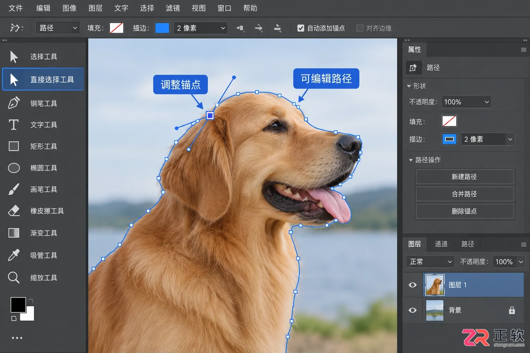The height and width of the screenshot is (353, 530).
Task: Click the right-arrow path arrangement icon
Action: pyautogui.click(x=259, y=28)
